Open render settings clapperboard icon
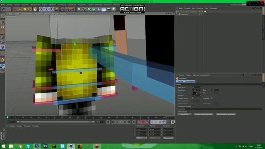This screenshot has width=265, height=149. pos(72,9)
